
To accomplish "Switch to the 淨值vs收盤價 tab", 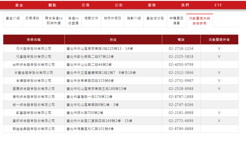I will coord(73,21).
